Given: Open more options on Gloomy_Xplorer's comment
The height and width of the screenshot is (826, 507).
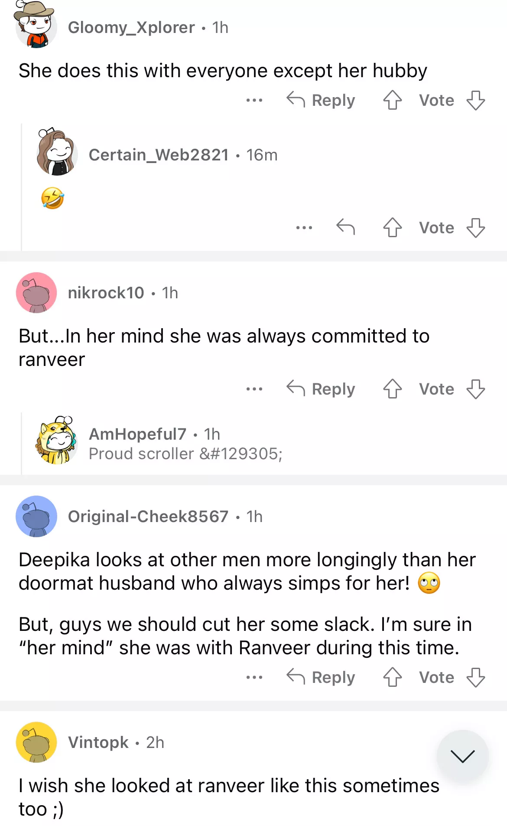Looking at the screenshot, I should 254,100.
